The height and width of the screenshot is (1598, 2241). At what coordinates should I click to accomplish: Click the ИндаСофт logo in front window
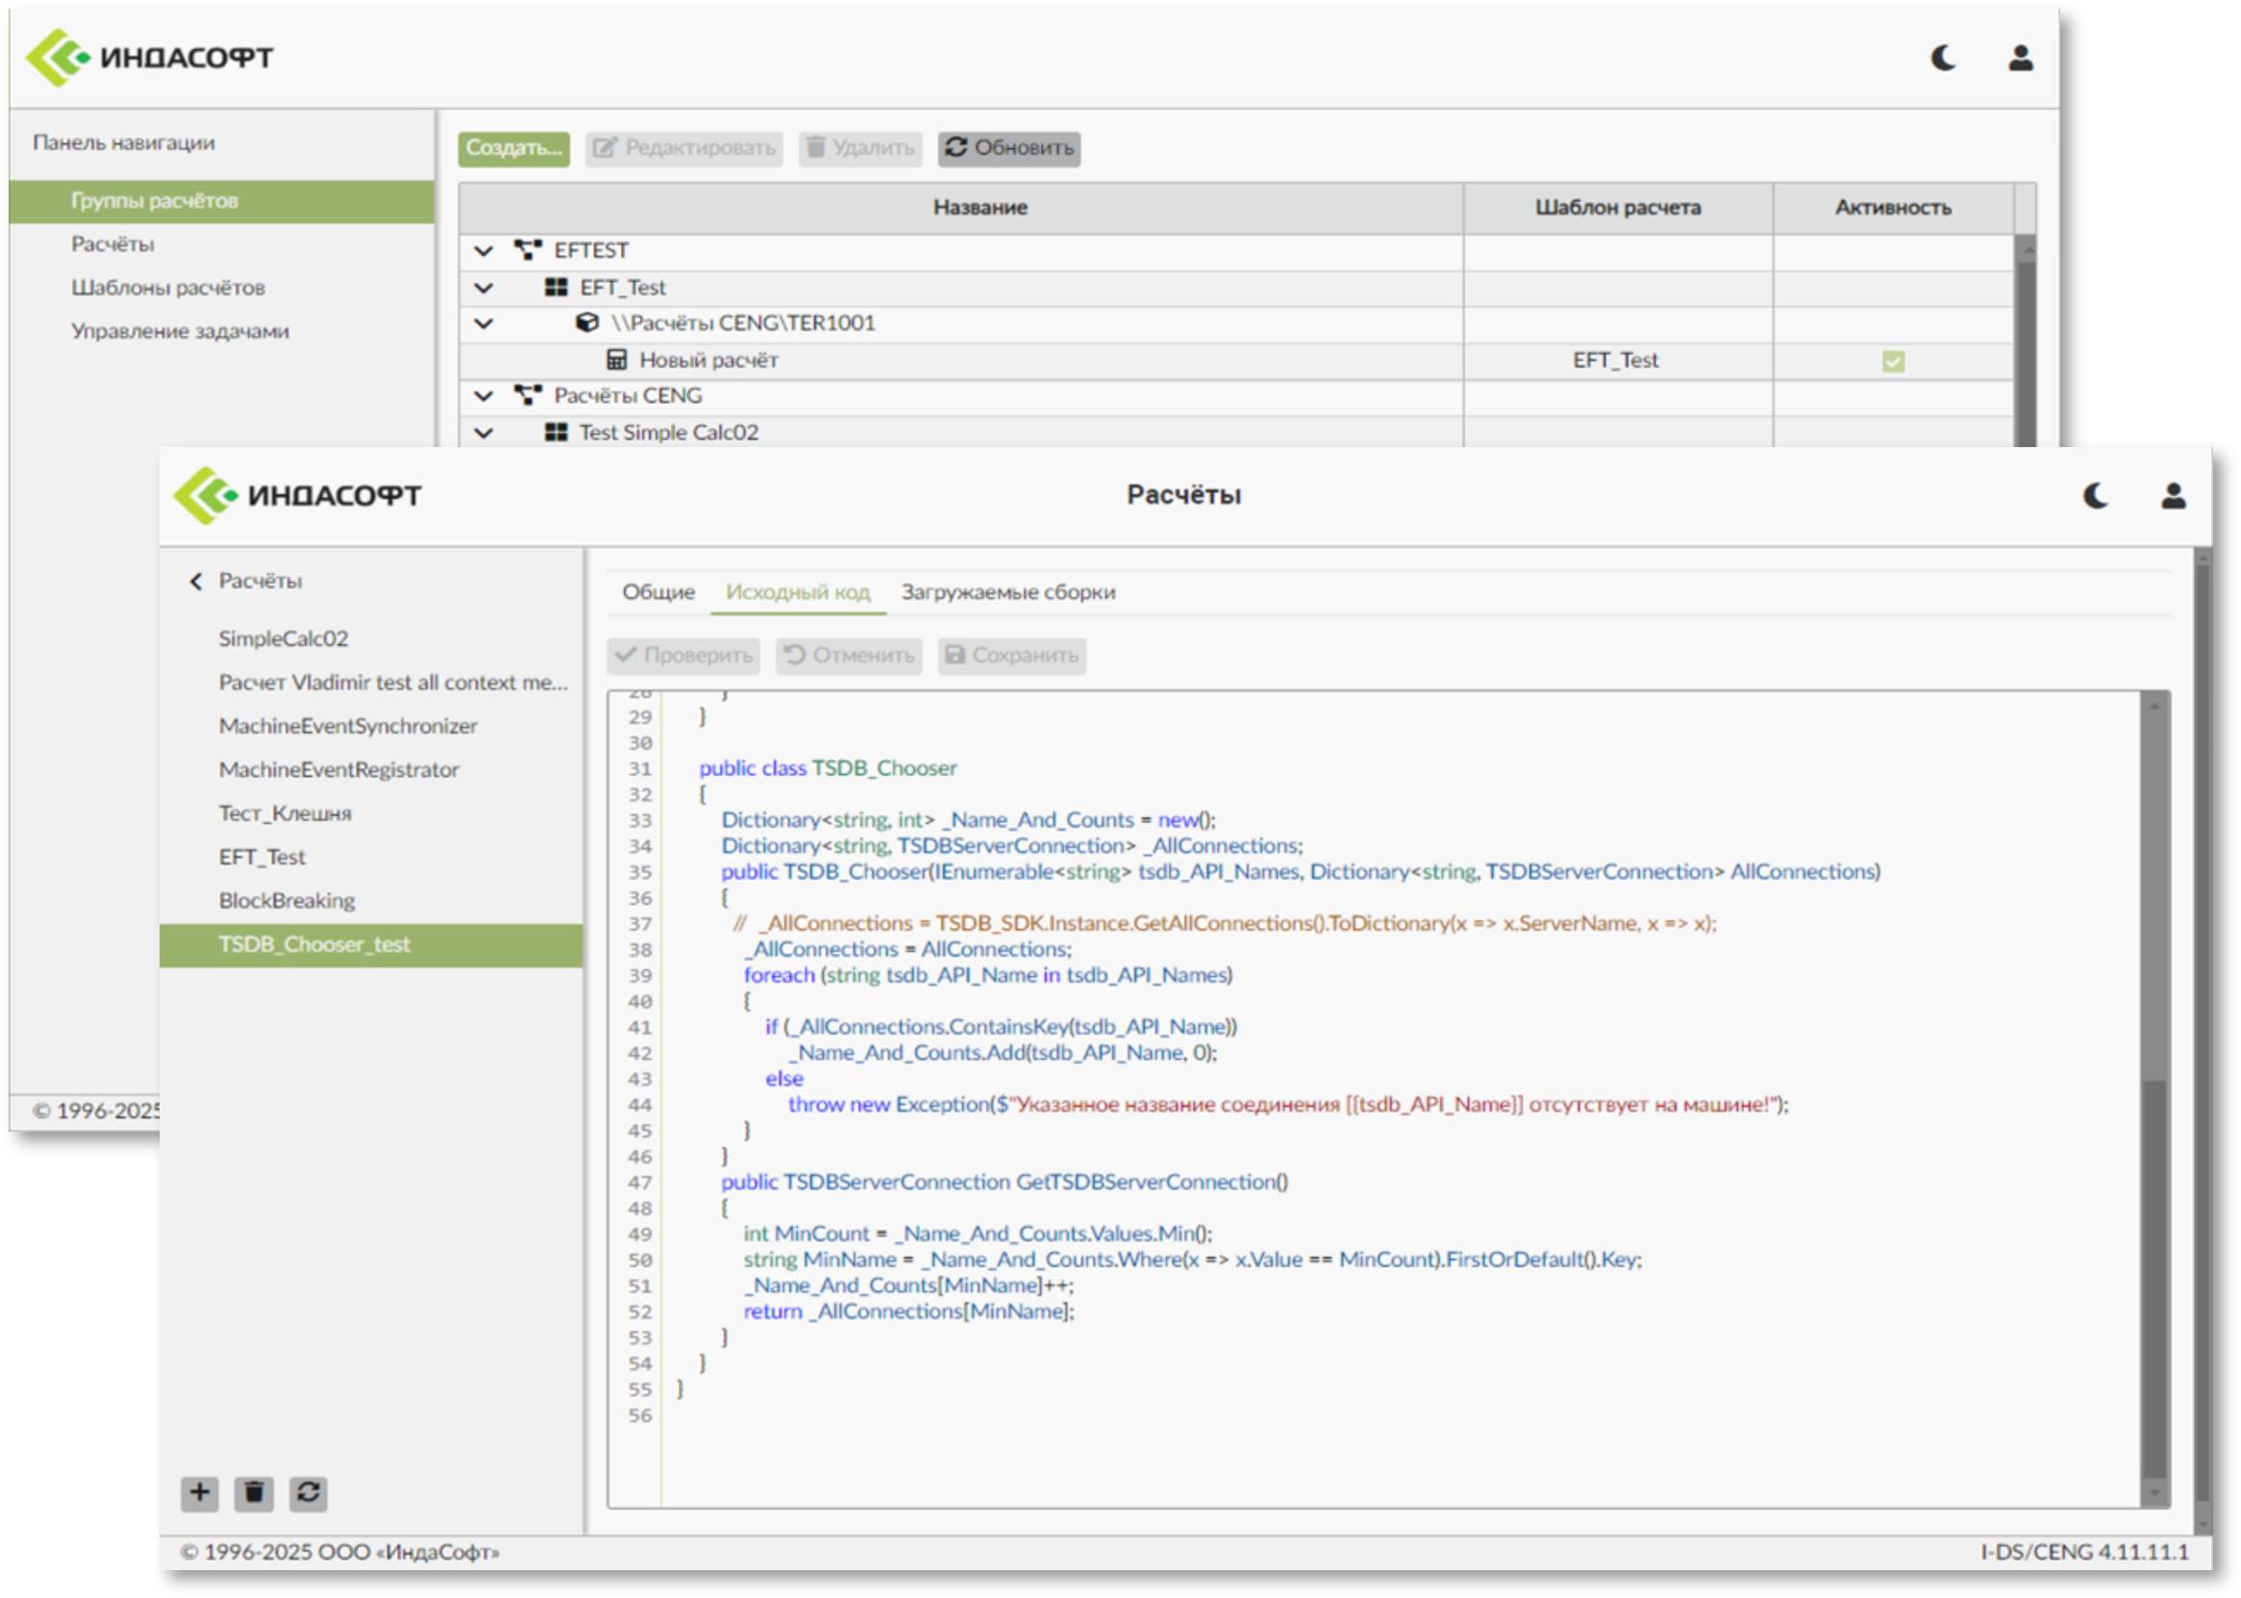click(297, 495)
